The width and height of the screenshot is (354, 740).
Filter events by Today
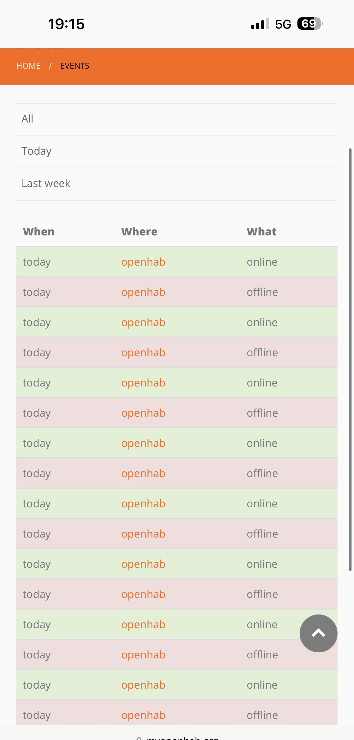click(x=36, y=151)
